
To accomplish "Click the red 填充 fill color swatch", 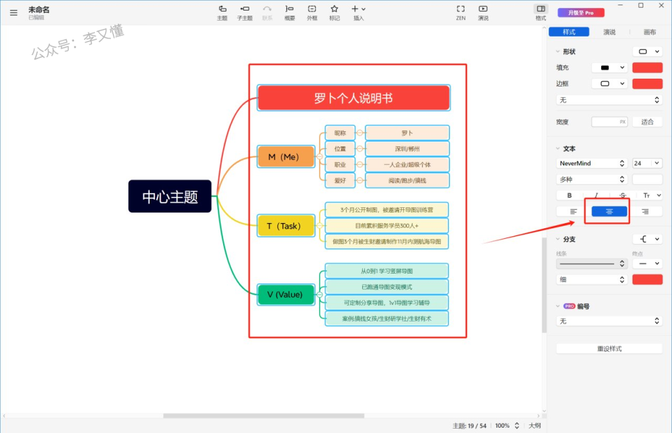I will pyautogui.click(x=647, y=67).
